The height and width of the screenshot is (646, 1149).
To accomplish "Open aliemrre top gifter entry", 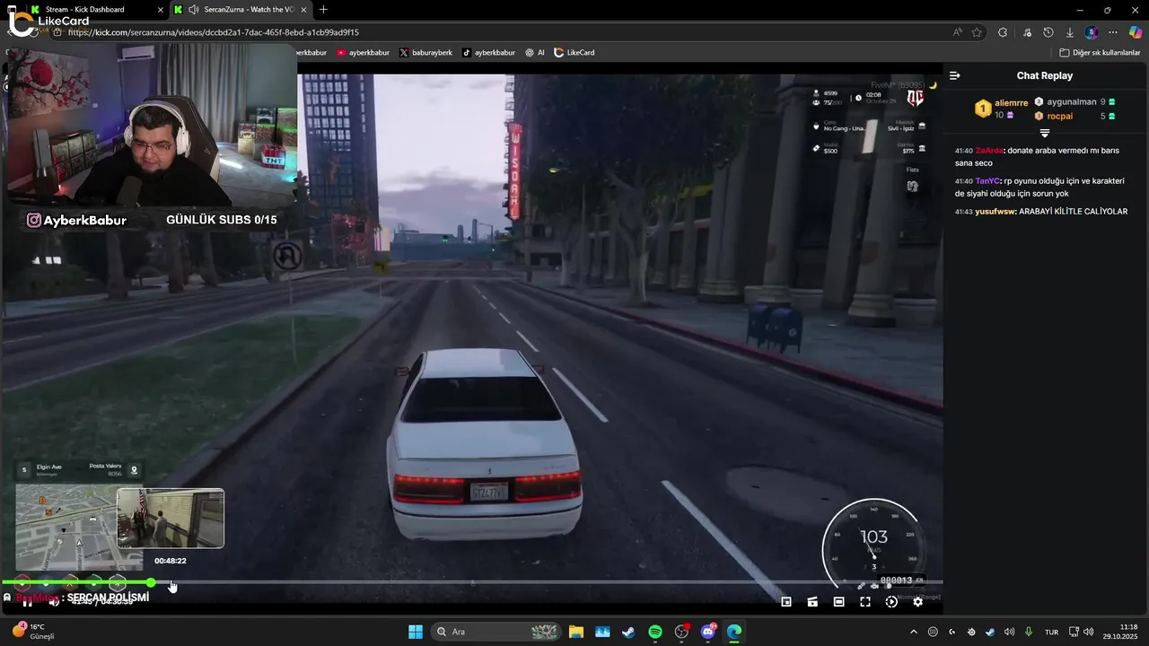I will pyautogui.click(x=1002, y=109).
